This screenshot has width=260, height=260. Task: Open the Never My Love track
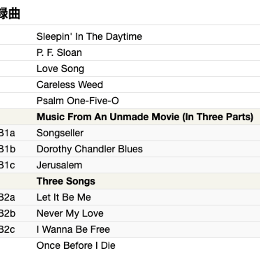70,213
